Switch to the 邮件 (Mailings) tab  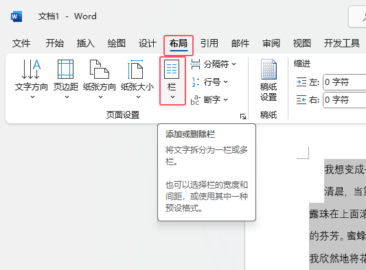(x=240, y=43)
